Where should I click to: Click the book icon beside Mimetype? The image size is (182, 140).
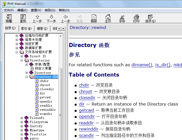(27, 130)
